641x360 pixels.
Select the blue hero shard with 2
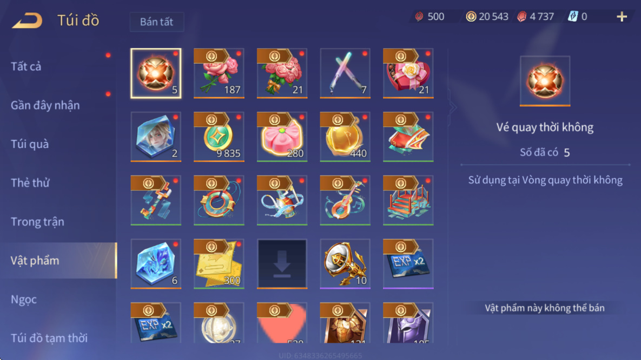(x=156, y=137)
